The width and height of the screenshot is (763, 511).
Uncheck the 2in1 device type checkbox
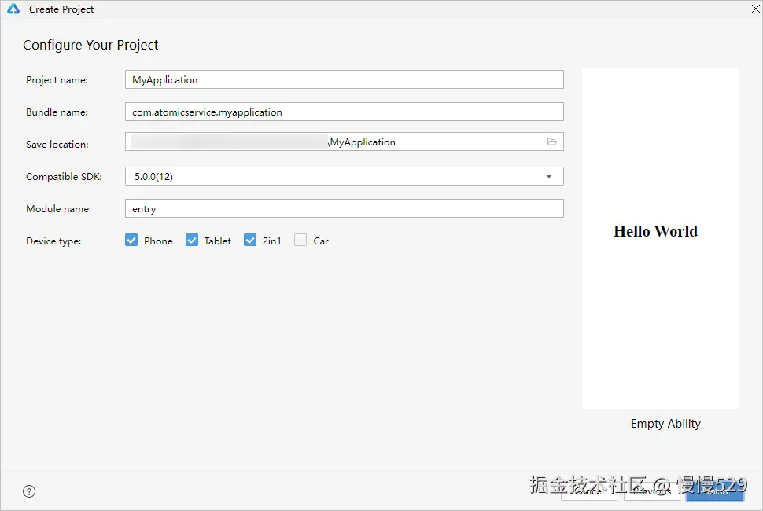click(x=250, y=241)
